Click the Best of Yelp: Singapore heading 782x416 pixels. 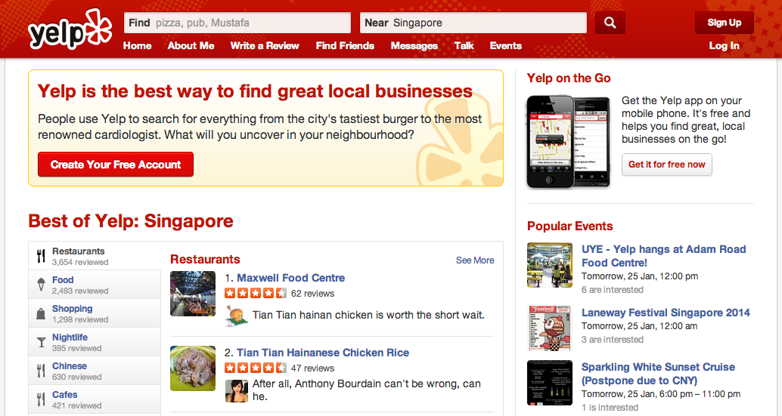pyautogui.click(x=131, y=221)
